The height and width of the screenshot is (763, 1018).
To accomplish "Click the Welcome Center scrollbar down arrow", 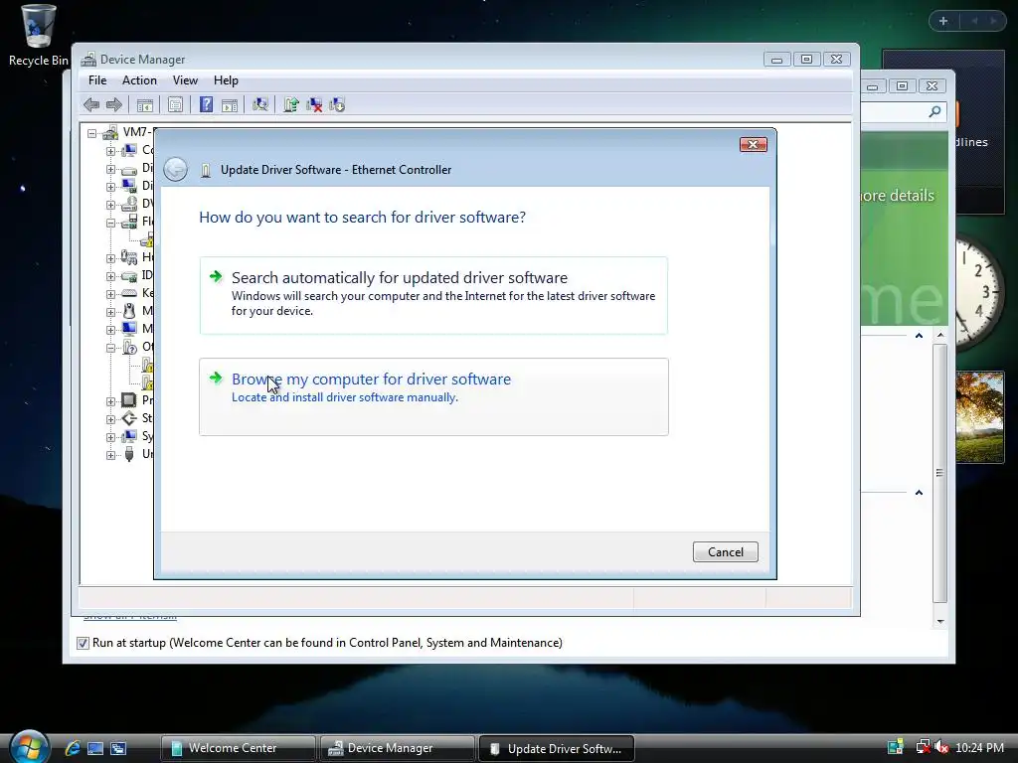I will pyautogui.click(x=940, y=622).
